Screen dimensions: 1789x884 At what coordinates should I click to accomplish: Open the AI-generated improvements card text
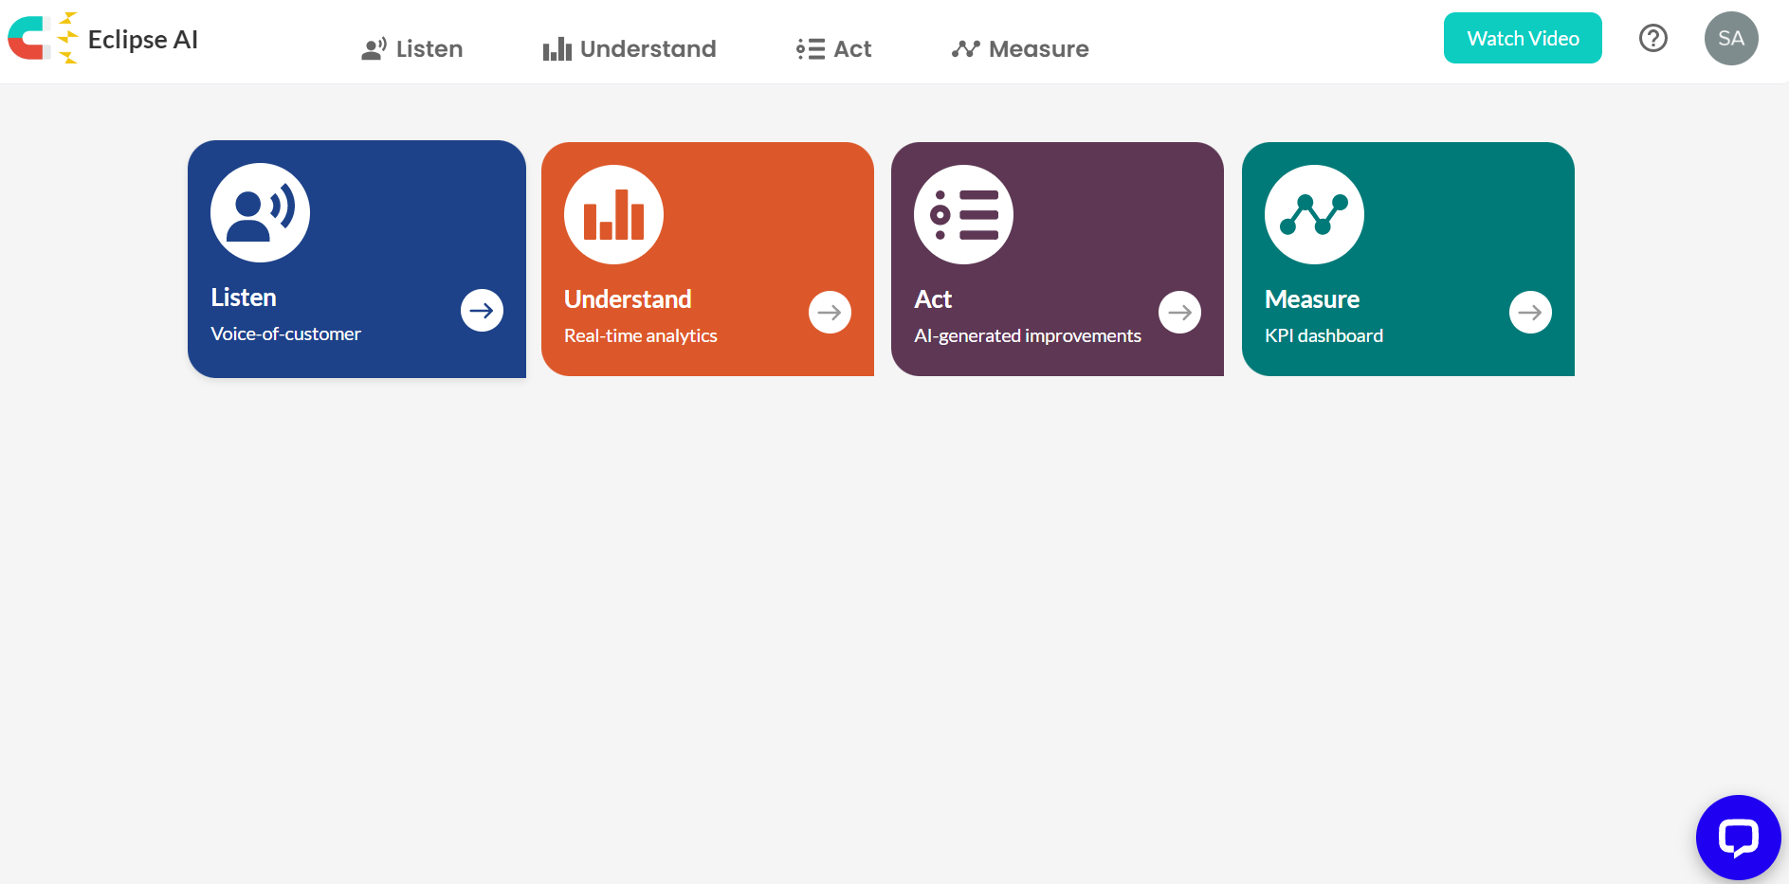[1027, 335]
